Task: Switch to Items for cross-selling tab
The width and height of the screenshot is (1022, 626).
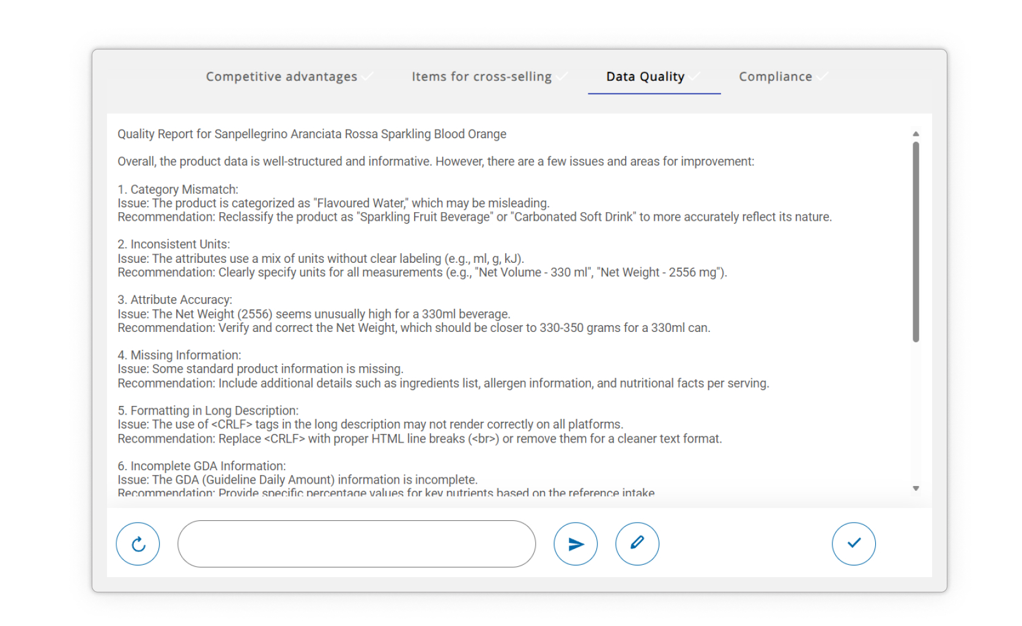Action: pyautogui.click(x=481, y=76)
